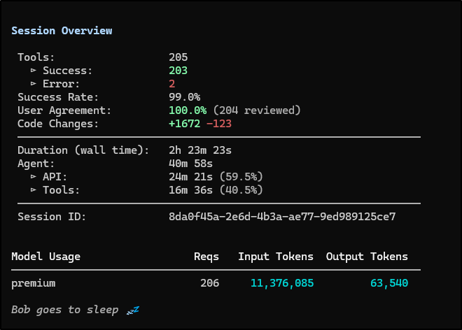Select the 'Duration (wall time):' label
The height and width of the screenshot is (330, 462).
(83, 150)
